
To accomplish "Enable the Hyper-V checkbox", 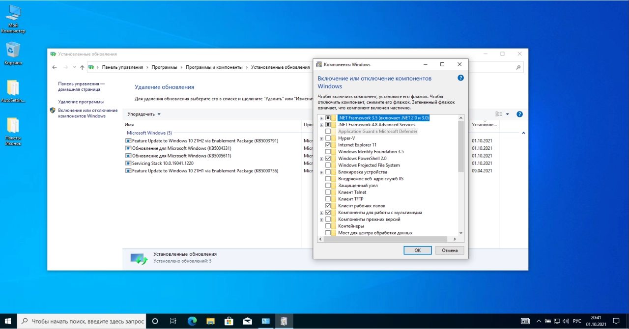I will (328, 138).
